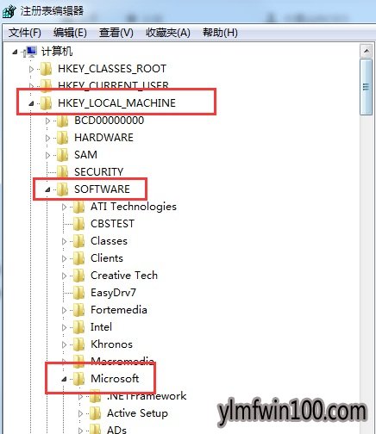The image size is (376, 434).
Task: Collapse the Microsoft key
Action: point(64,380)
